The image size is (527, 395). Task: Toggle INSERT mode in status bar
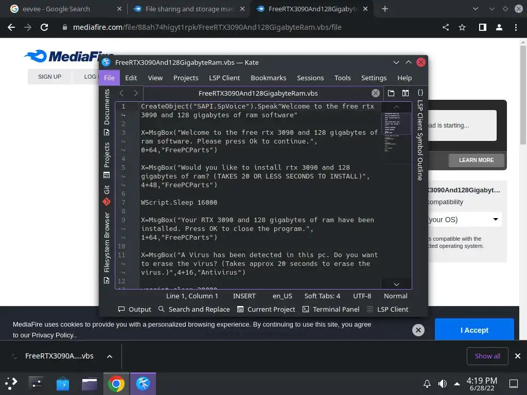244,296
